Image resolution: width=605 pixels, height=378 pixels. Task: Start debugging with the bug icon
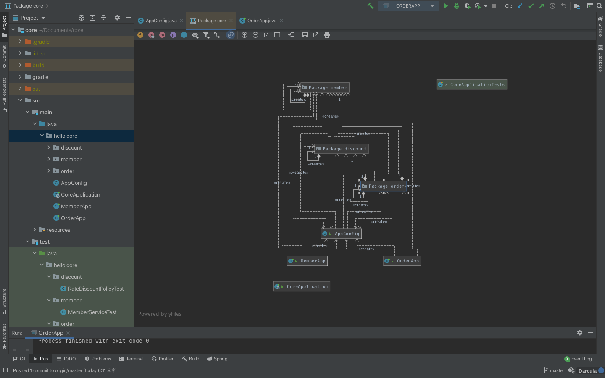click(x=457, y=6)
